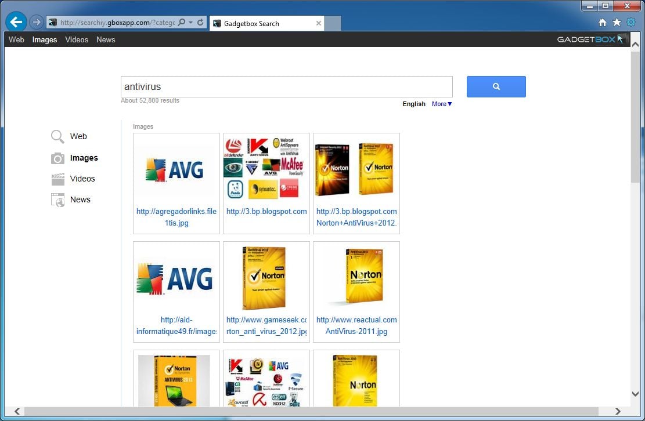Click the horizontal scrollbar right arrow

pyautogui.click(x=618, y=411)
